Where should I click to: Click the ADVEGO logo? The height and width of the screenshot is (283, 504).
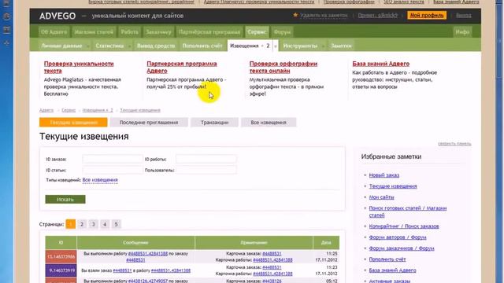pyautogui.click(x=57, y=16)
